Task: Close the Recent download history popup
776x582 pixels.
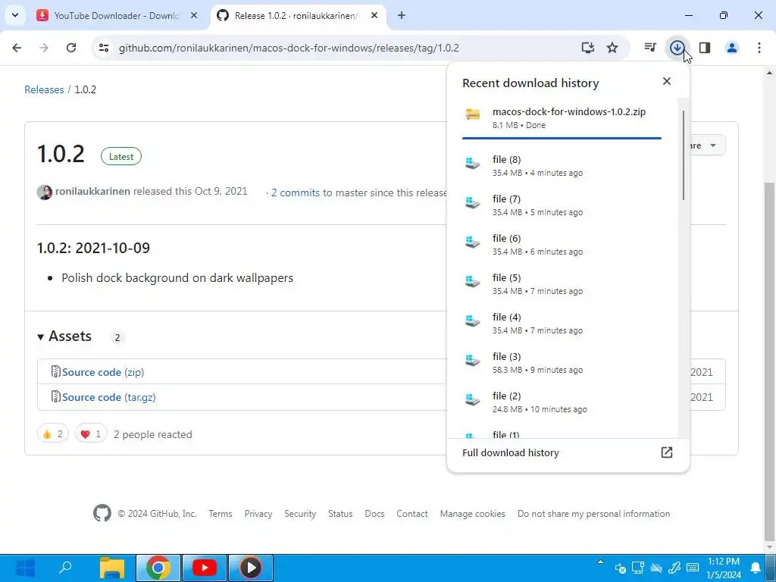Action: [x=667, y=81]
